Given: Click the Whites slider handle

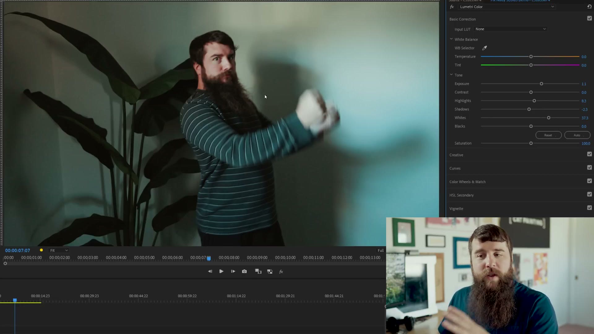Looking at the screenshot, I should point(549,118).
